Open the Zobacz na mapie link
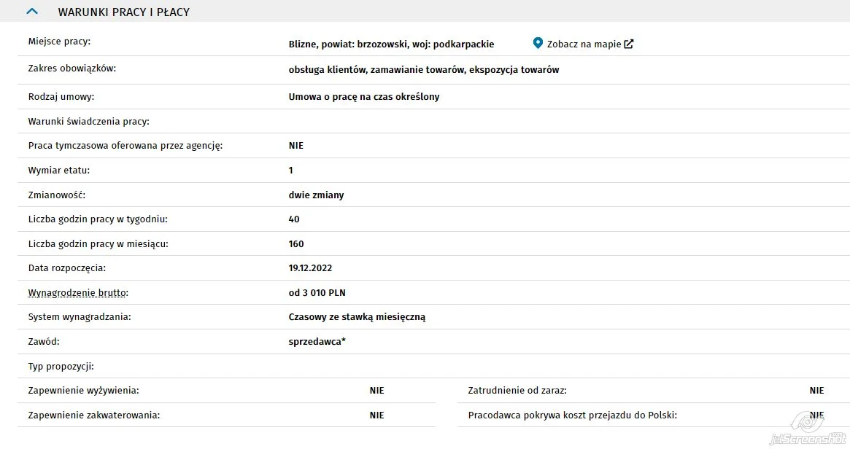 (584, 44)
